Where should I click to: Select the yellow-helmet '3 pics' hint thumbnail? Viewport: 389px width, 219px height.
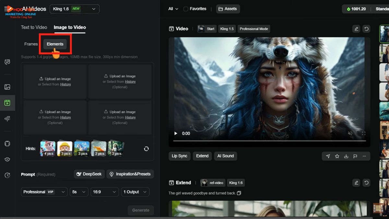coord(65,149)
